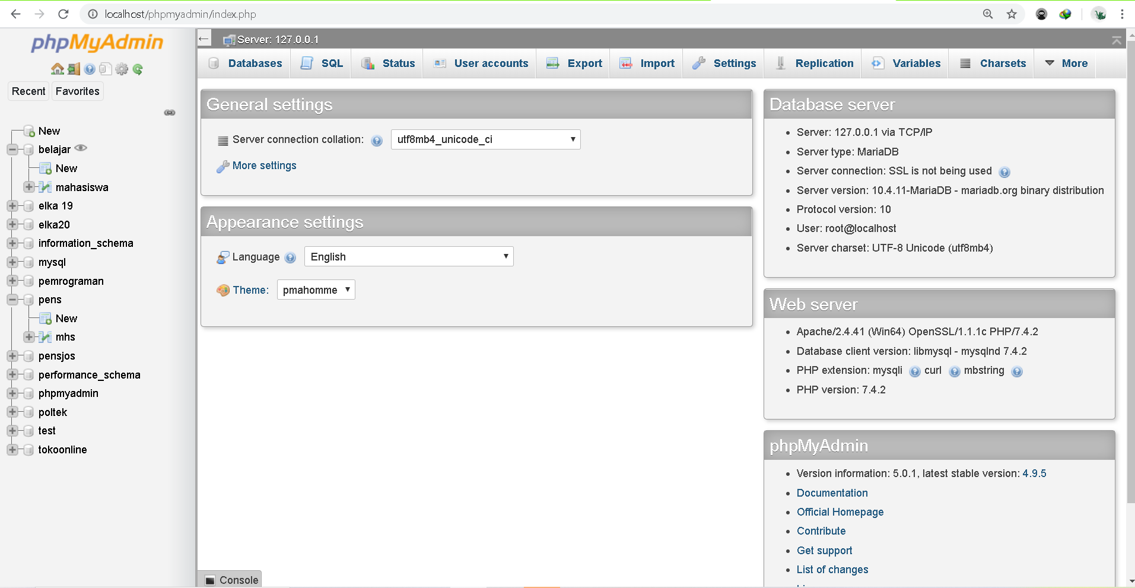Click the Recent button
Image resolution: width=1135 pixels, height=588 pixels.
tap(28, 91)
